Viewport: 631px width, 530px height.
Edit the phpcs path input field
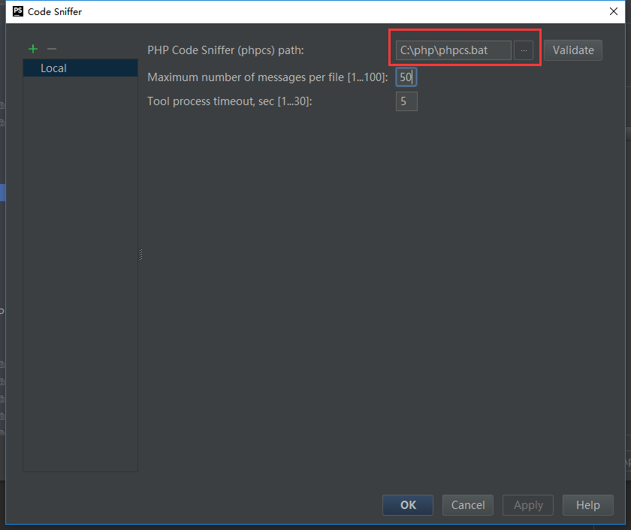(454, 50)
